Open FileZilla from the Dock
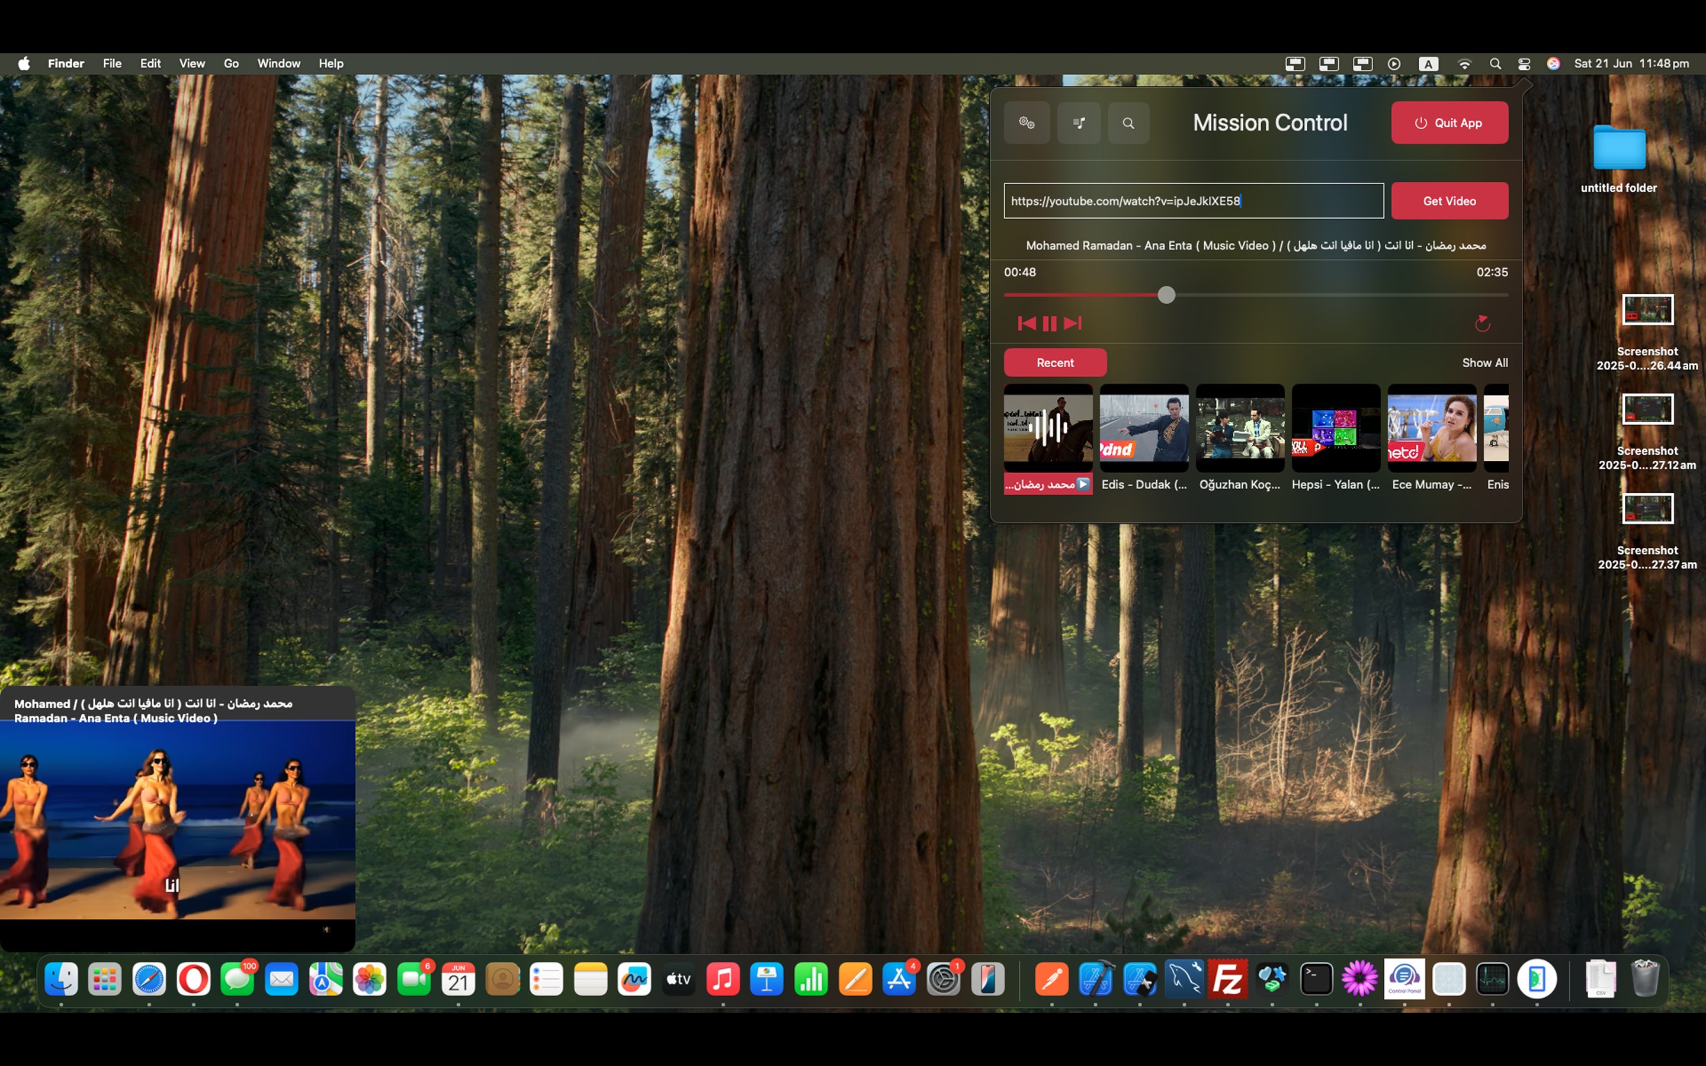 tap(1227, 978)
